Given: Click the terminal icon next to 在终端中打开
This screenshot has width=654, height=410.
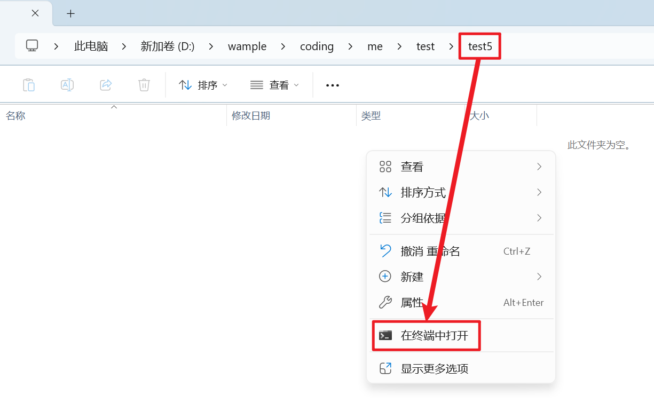Looking at the screenshot, I should coord(385,335).
